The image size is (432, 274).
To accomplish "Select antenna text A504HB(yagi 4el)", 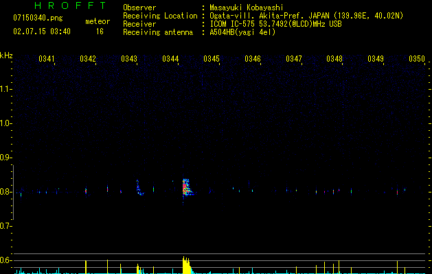I will pos(242,32).
